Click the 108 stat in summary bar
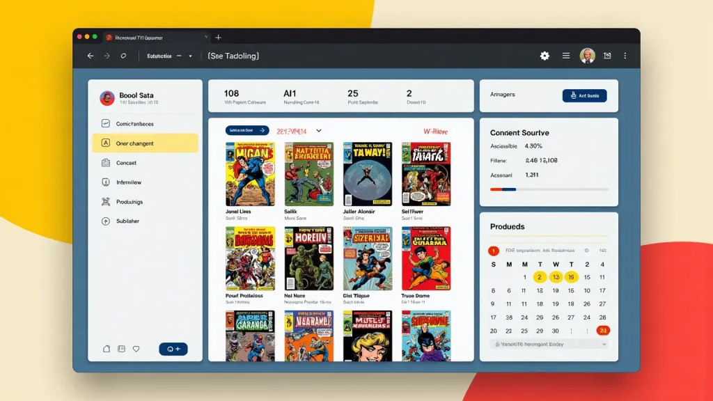Screen dimensions: 713x401 231,93
